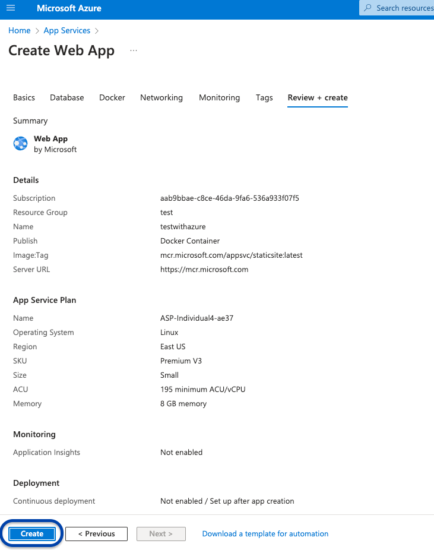Click the 'Deployment' section heading
Screen dimensions: 434x550
coord(36,483)
